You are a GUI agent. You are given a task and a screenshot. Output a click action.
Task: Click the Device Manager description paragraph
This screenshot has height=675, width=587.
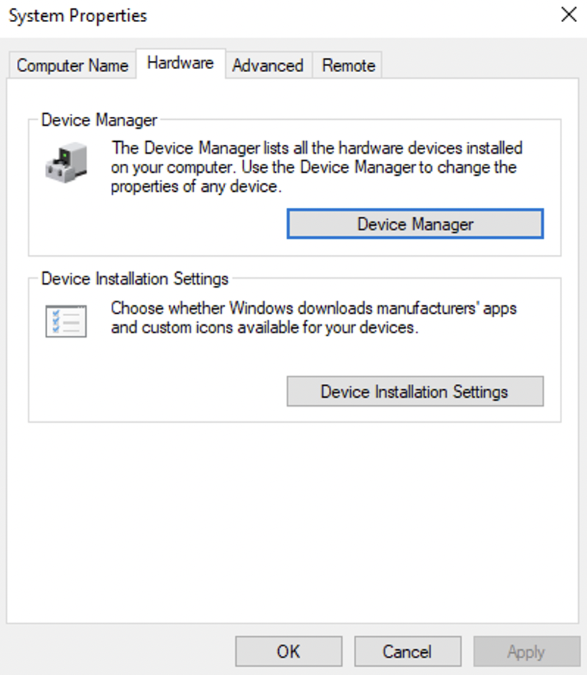[315, 168]
